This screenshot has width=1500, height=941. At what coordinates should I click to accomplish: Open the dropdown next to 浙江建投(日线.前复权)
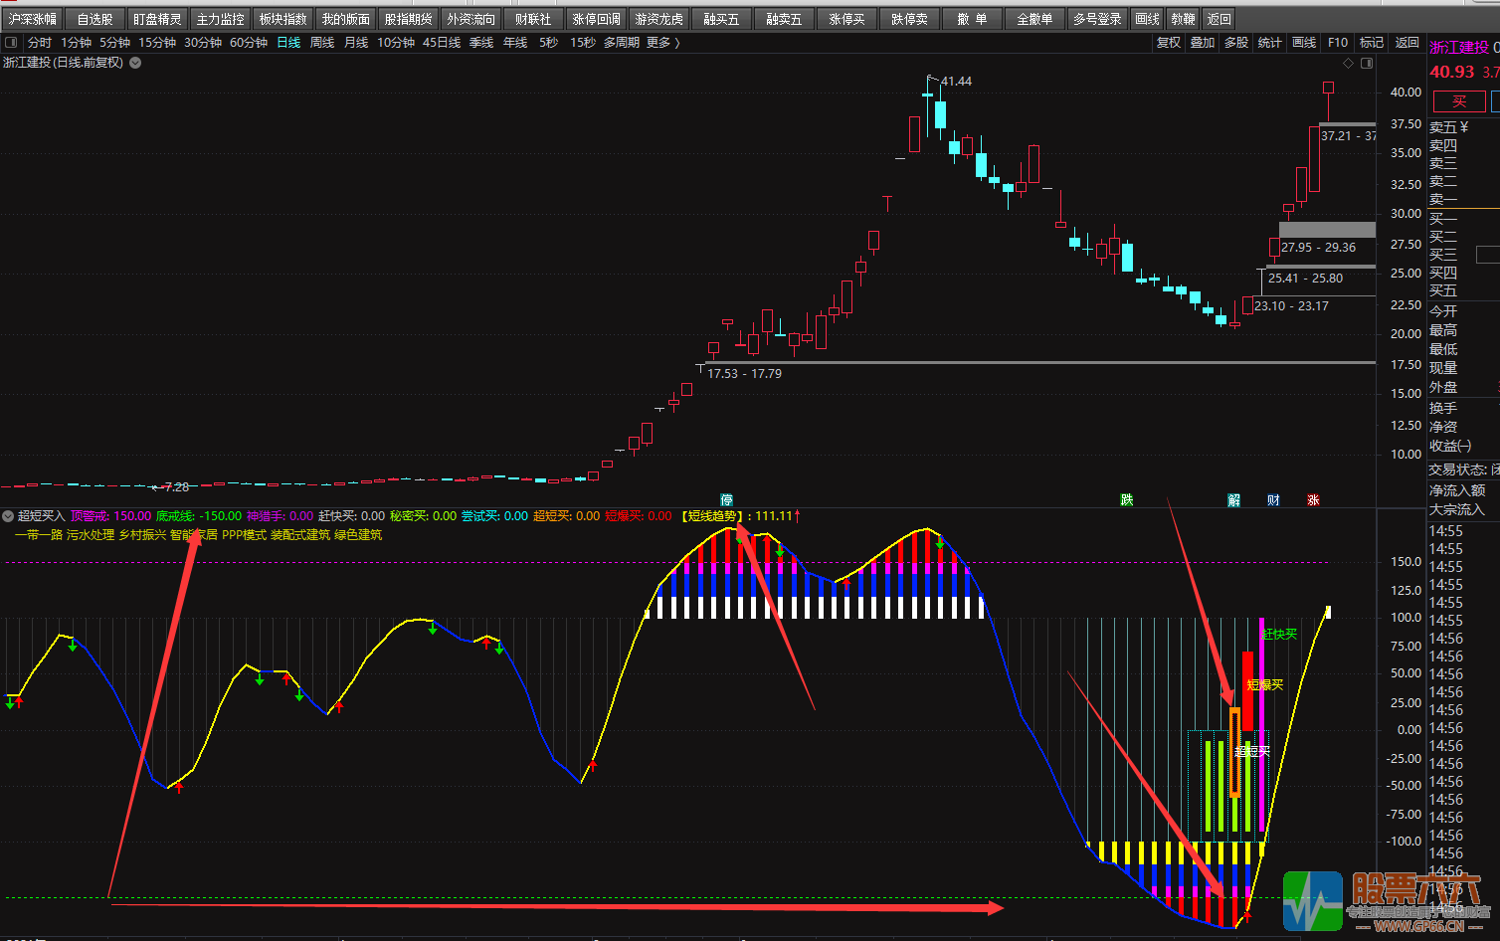tap(135, 63)
